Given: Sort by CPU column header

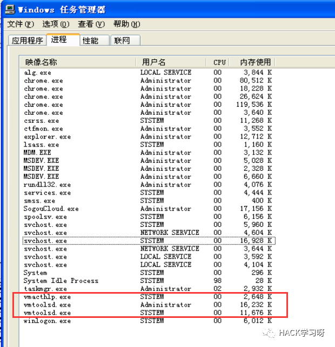Looking at the screenshot, I should point(218,62).
